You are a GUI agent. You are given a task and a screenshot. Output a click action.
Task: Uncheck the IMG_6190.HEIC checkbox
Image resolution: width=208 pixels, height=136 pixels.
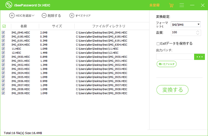pyautogui.click(x=3, y=37)
